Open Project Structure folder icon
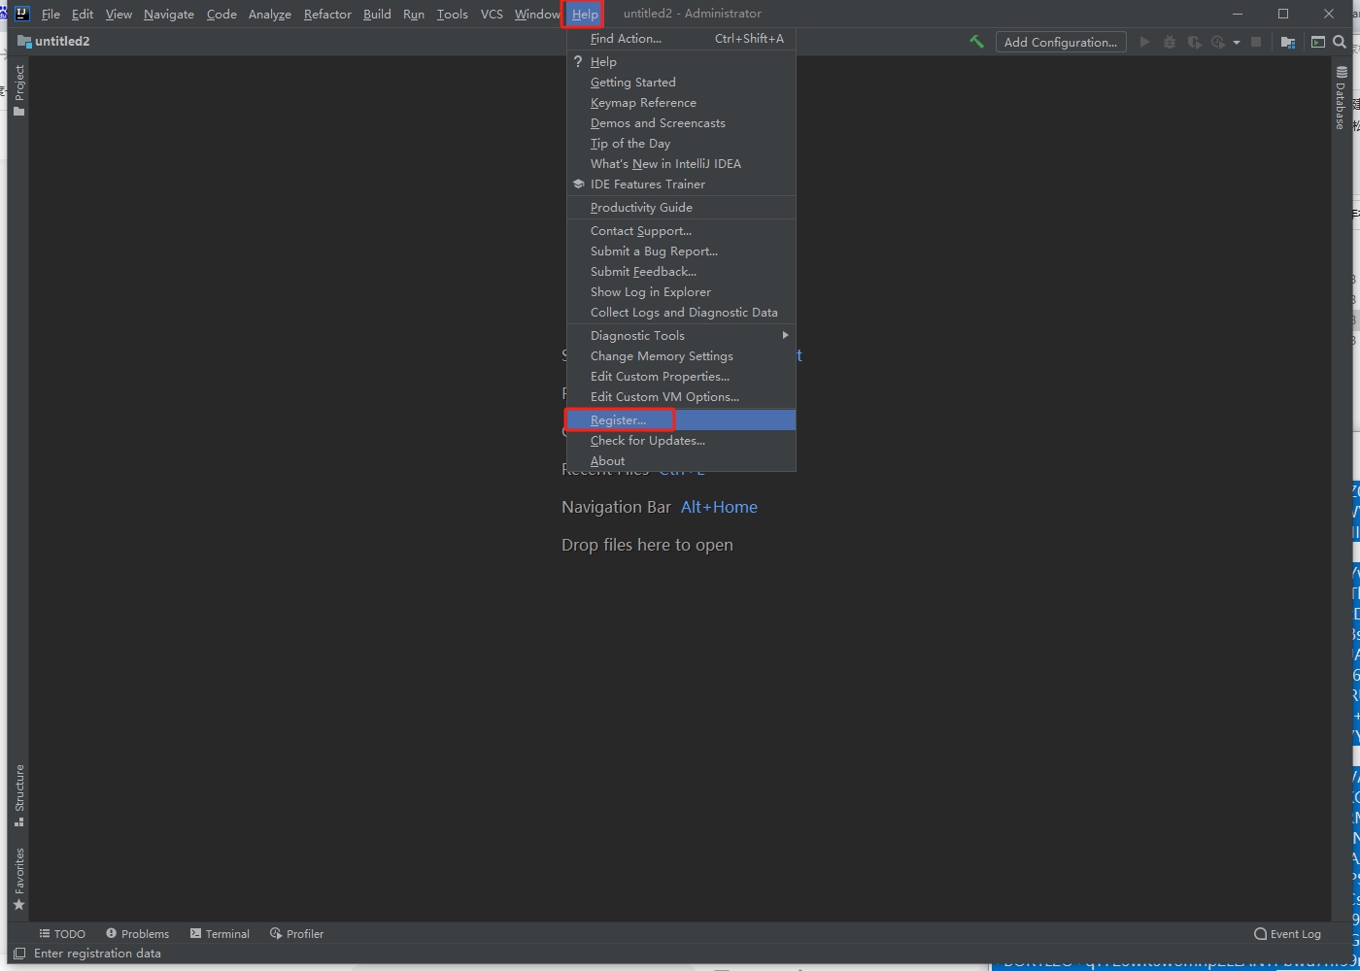 (1288, 42)
